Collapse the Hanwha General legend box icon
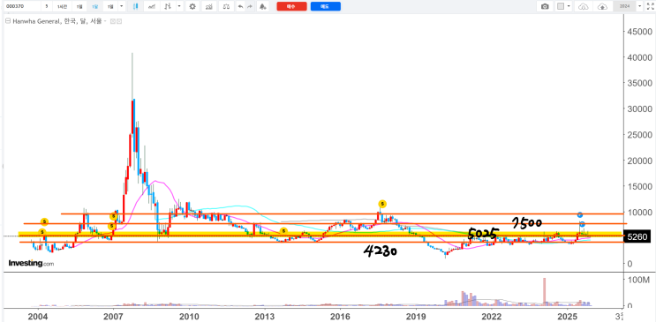Image resolution: width=656 pixels, height=322 pixels. click(x=8, y=21)
